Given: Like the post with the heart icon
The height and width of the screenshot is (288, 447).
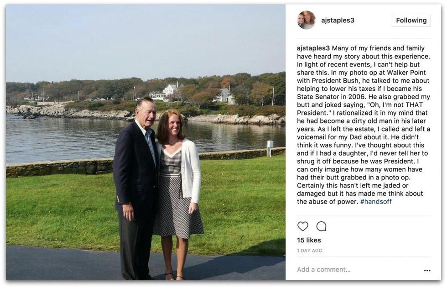Looking at the screenshot, I should [302, 226].
